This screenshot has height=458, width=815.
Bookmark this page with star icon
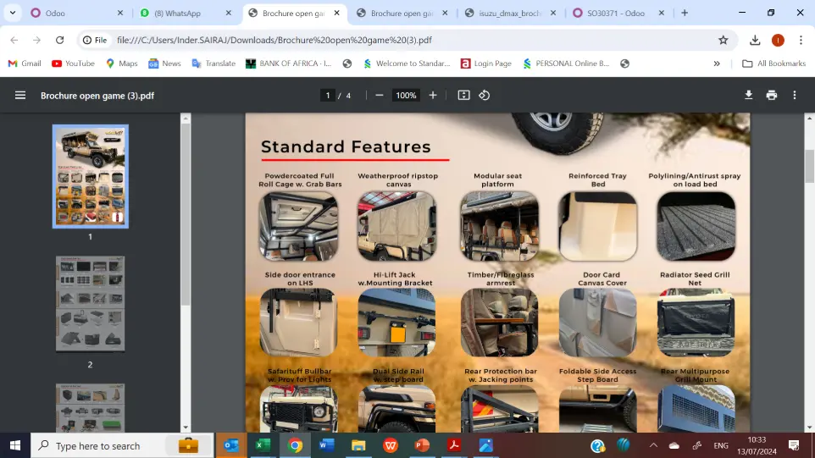(x=723, y=40)
